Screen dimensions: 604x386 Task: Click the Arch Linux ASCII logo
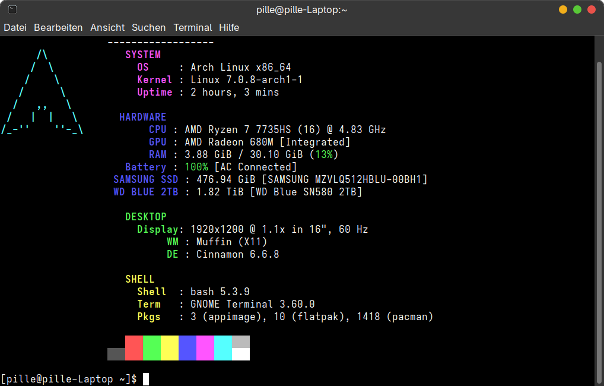(x=42, y=92)
